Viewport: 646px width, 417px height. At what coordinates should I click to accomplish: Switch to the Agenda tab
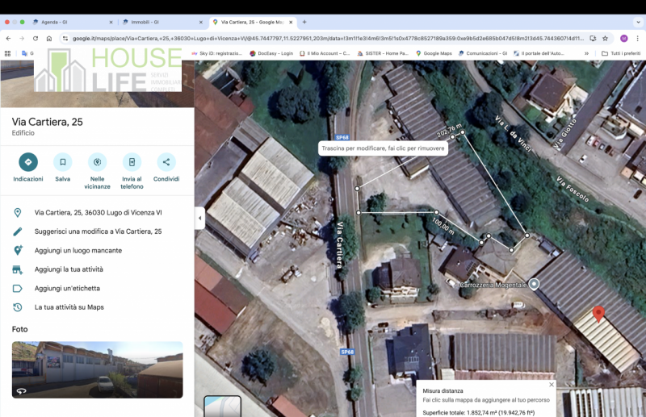[x=73, y=22]
